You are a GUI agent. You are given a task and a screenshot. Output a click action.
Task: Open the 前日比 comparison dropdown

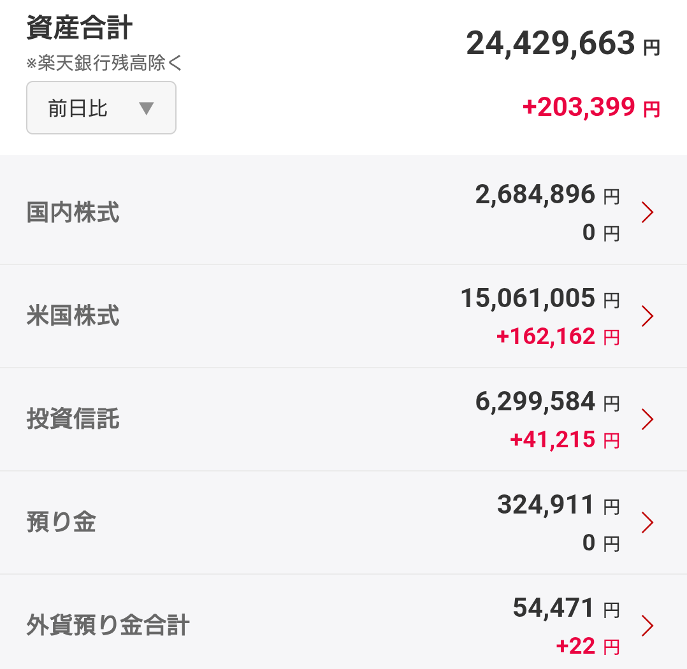click(101, 108)
